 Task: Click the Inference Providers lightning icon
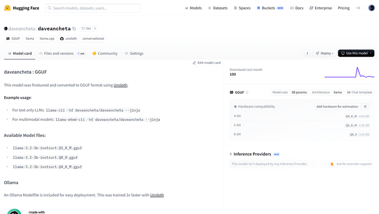point(231,154)
